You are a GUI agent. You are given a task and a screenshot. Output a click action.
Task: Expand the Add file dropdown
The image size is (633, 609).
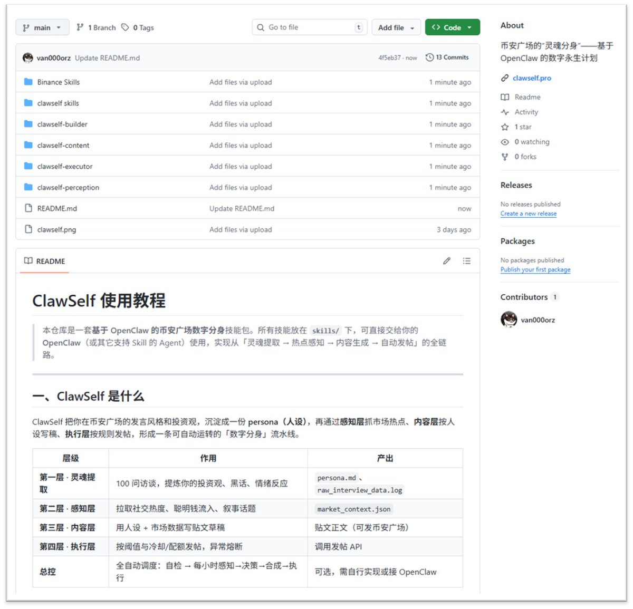[x=396, y=27]
